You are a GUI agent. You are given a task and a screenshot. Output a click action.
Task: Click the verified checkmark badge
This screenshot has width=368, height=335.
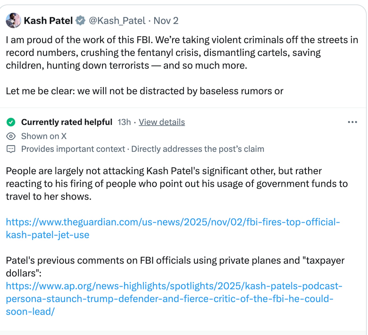pos(80,20)
